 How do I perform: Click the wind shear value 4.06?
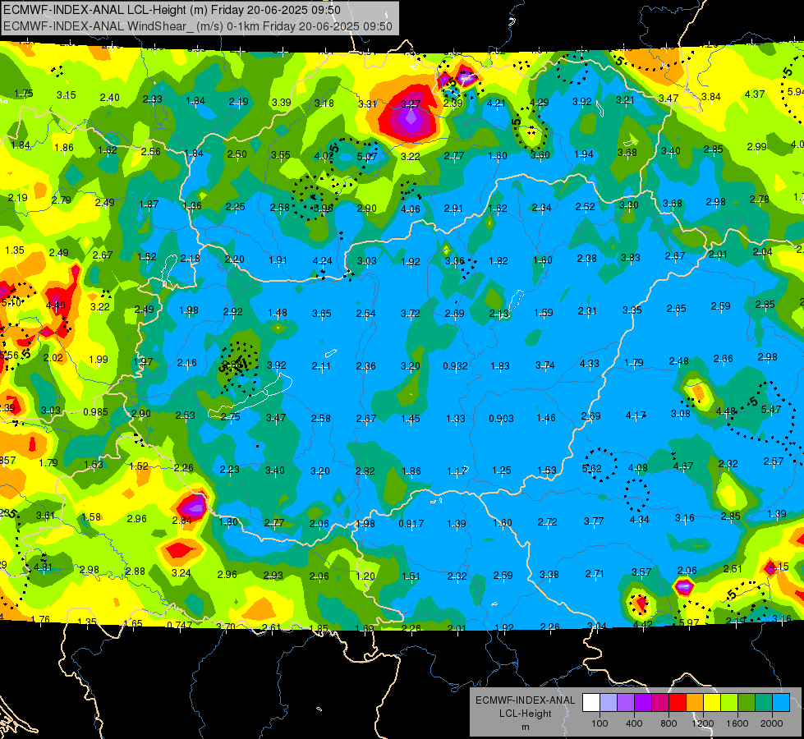click(x=410, y=209)
